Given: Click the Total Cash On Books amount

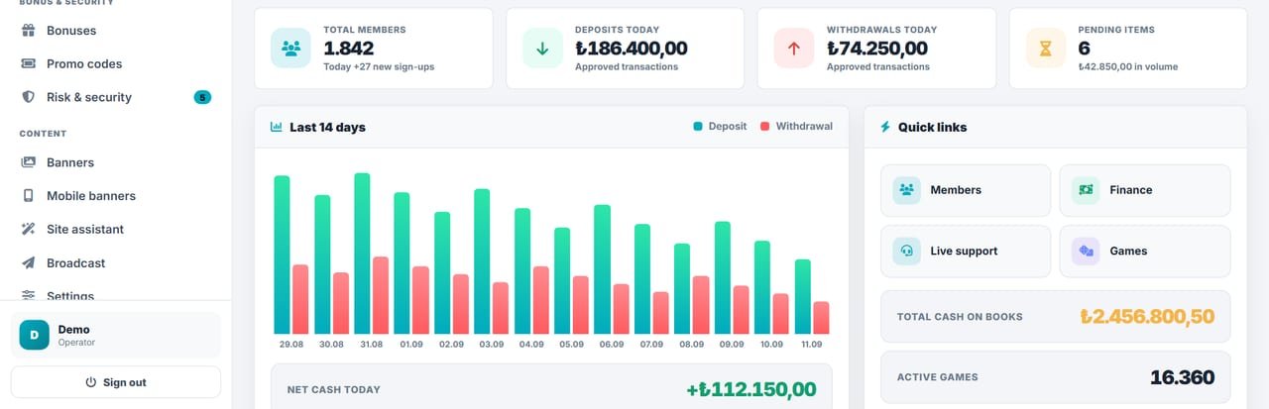Looking at the screenshot, I should 1147,317.
